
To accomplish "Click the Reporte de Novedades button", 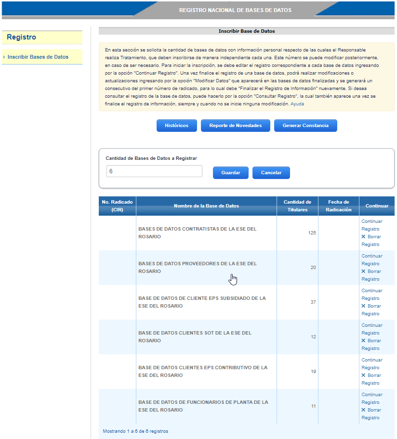I will [x=235, y=126].
